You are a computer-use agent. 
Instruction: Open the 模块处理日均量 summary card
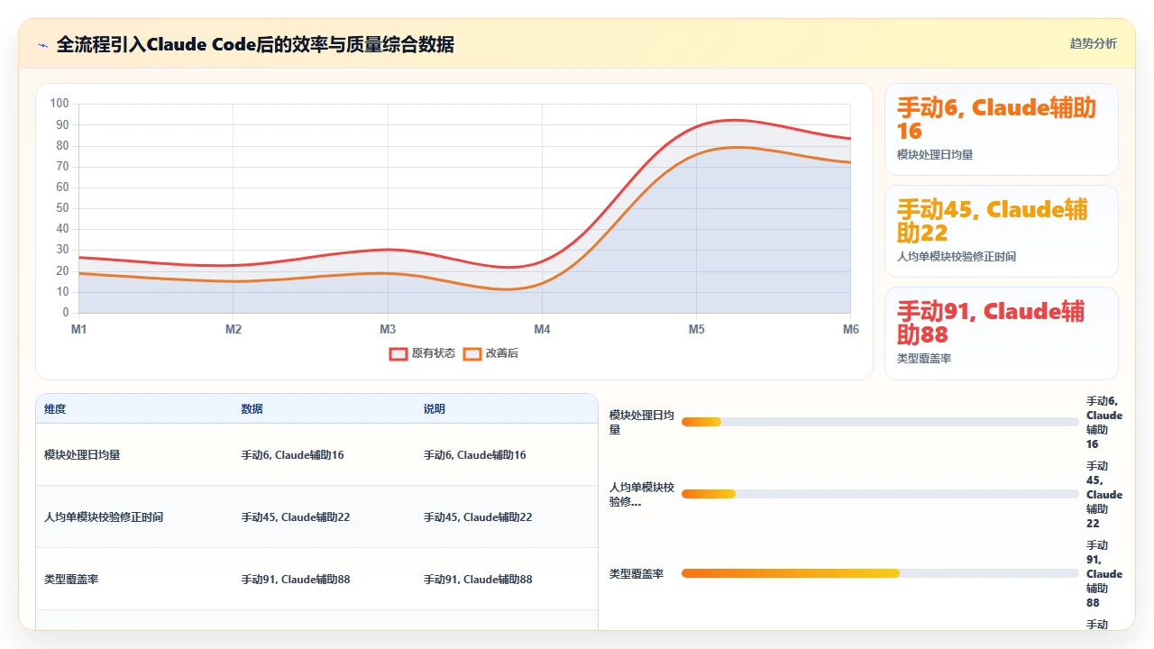tap(1001, 129)
